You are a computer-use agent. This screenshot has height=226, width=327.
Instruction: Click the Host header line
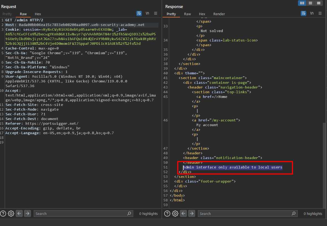coord(75,25)
